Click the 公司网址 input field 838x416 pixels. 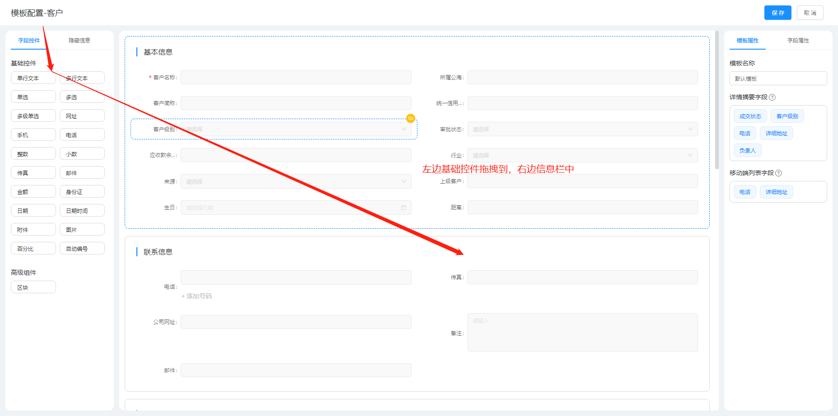(296, 322)
